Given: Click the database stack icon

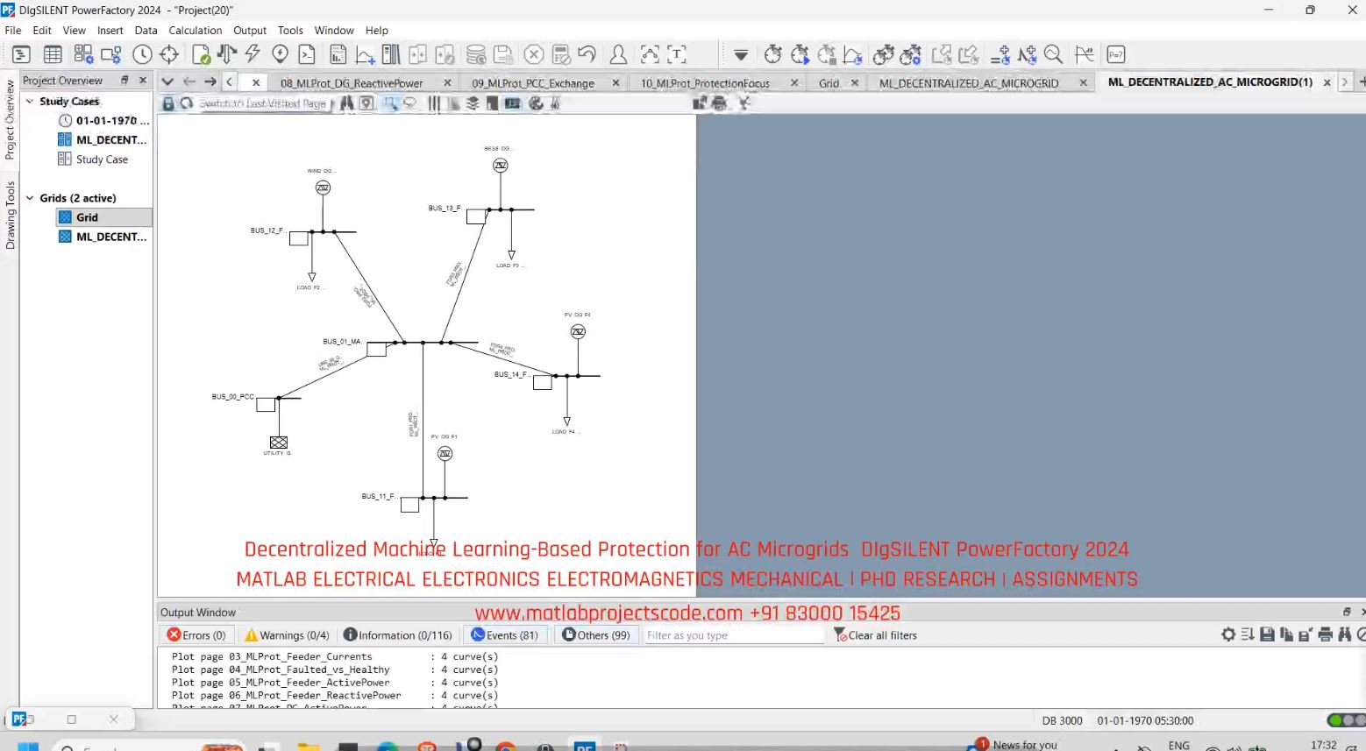Looking at the screenshot, I should (x=476, y=54).
